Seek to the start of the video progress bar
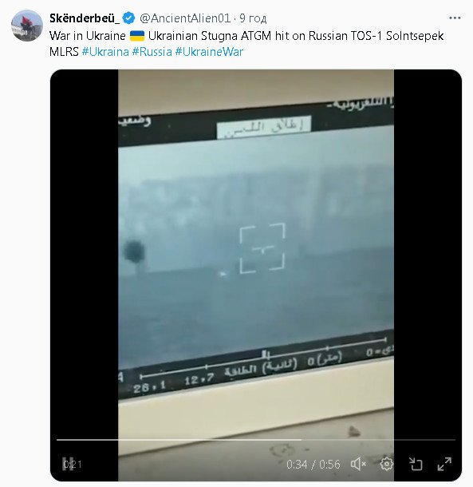The image size is (473, 487). coord(57,440)
